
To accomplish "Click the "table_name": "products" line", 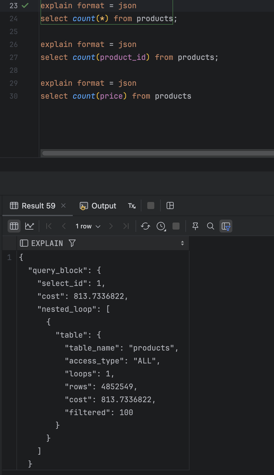I will click(x=122, y=348).
